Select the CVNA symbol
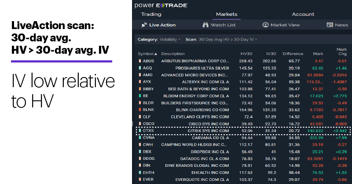The height and width of the screenshot is (184, 352). click(x=149, y=138)
